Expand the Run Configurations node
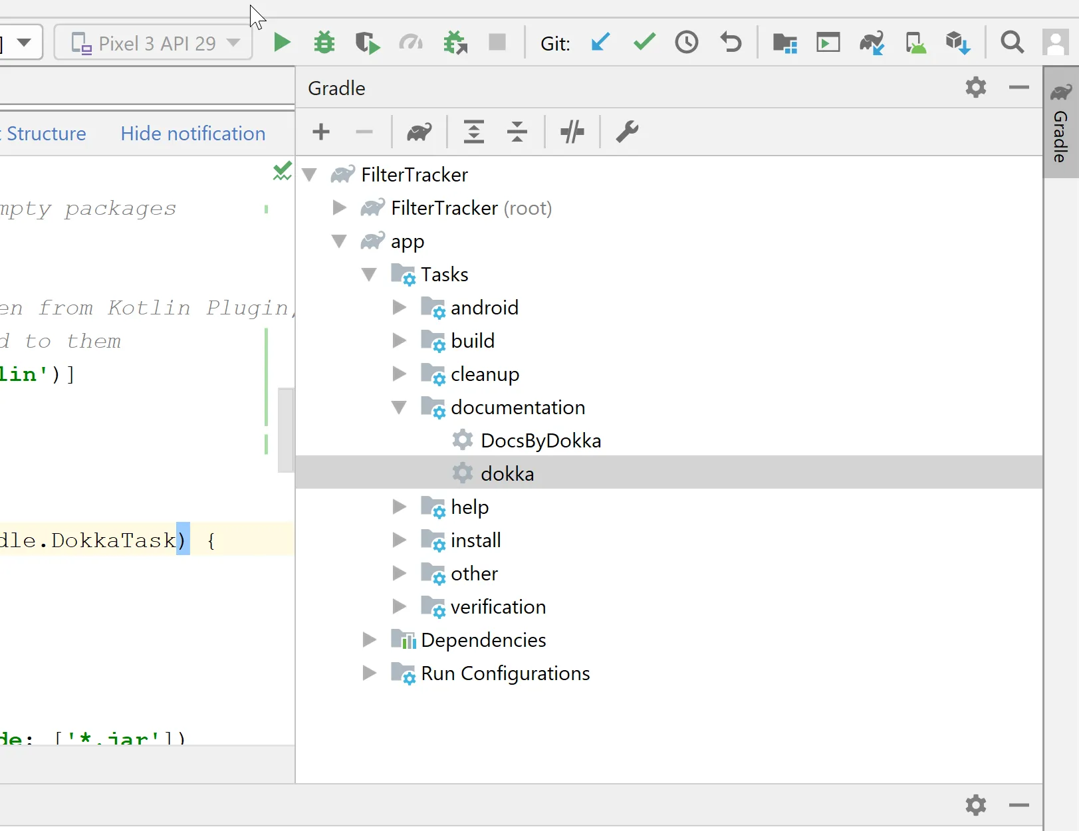The height and width of the screenshot is (831, 1079). (x=369, y=673)
